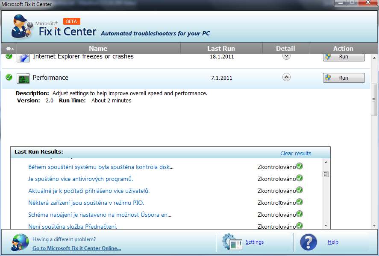This screenshot has width=379, height=256.
Task: Click green check beside Internet Explorer freezes row
Action: [9, 56]
